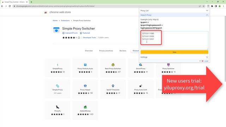Viewport: 226px width, 127px height.
Task: Click the rating info icon
Action: click(79, 38)
